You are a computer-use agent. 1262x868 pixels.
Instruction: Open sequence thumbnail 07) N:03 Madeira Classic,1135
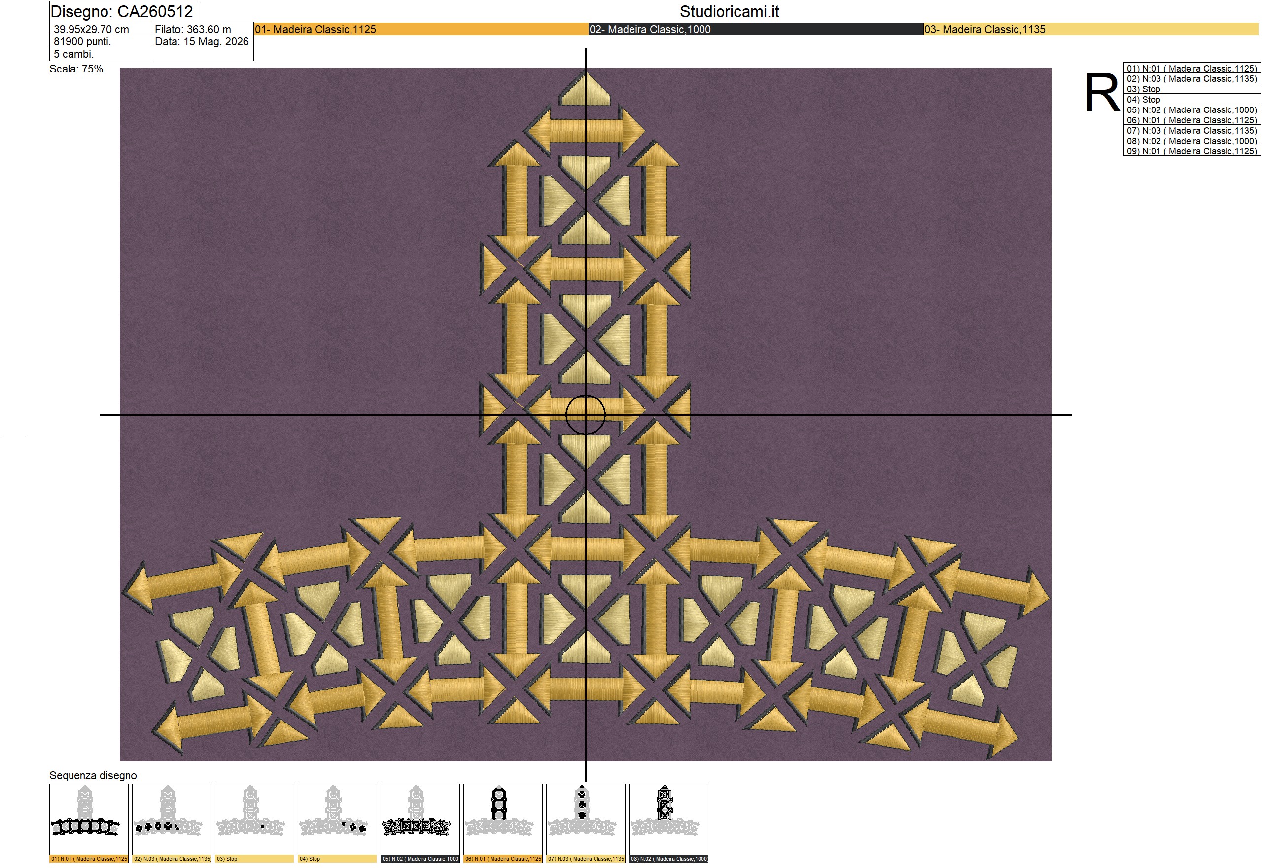586,823
